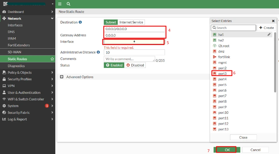The width and height of the screenshot is (279, 154).
Task: Click the Administrative Distance field
Action: [x=134, y=52]
